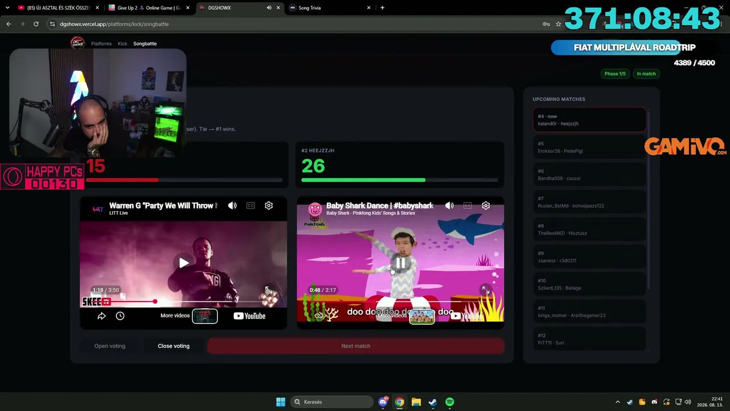Click the address bar URL
Viewport: 730px width, 411px height.
(114, 24)
